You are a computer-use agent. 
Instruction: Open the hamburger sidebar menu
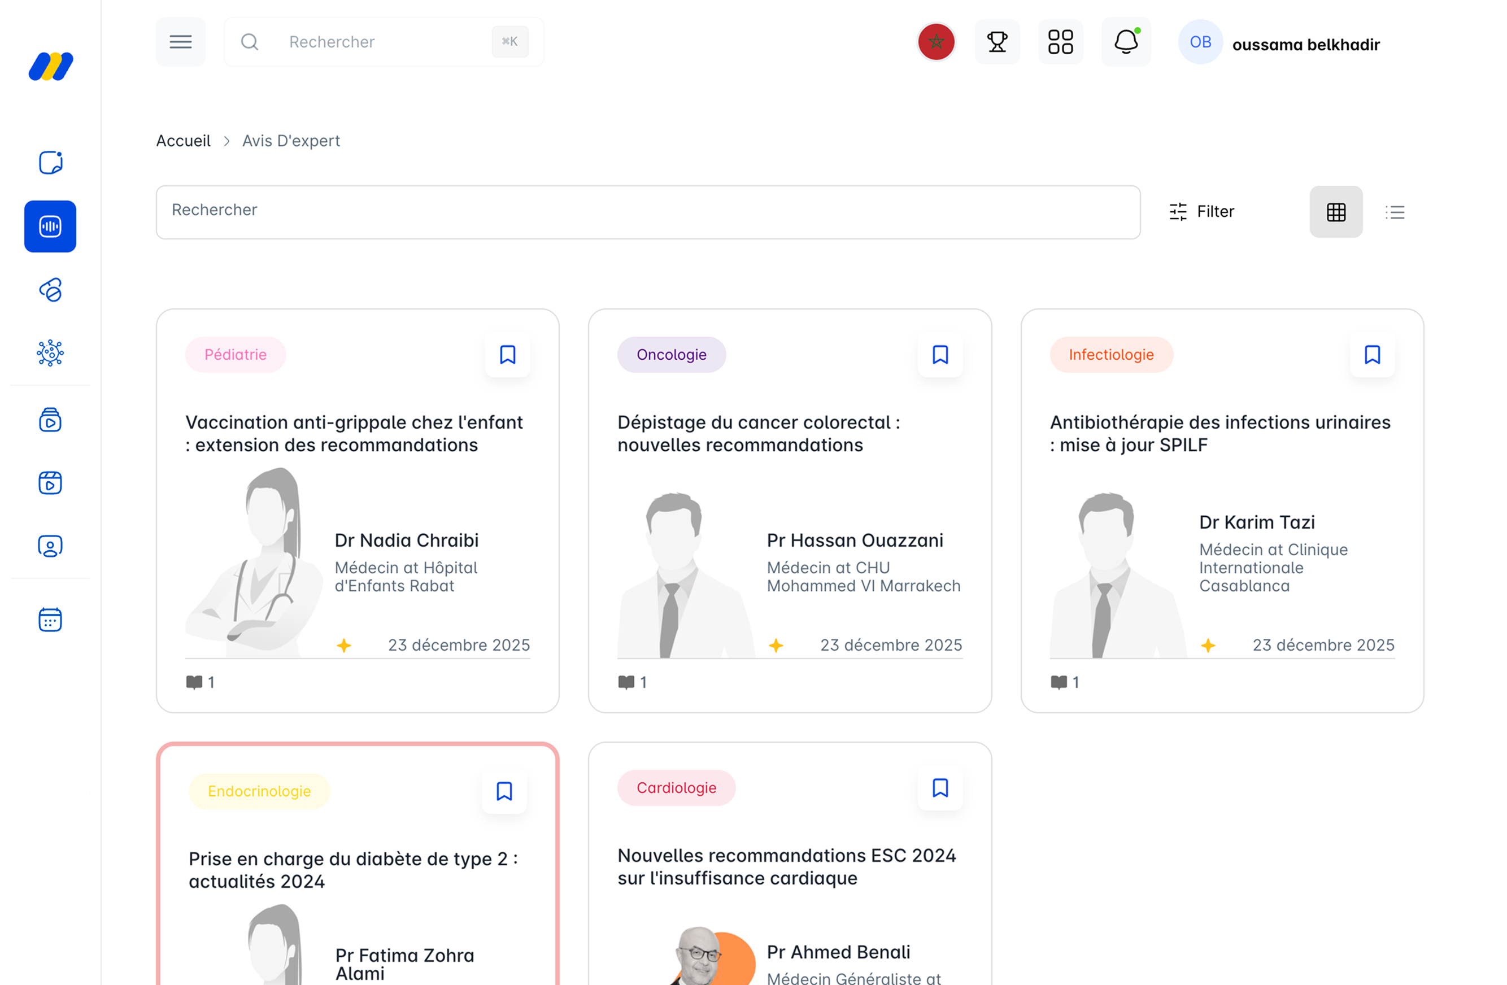[x=180, y=42]
